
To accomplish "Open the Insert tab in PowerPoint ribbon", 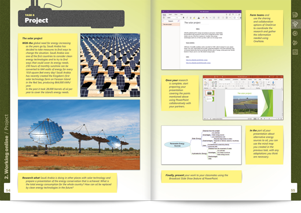I will pyautogui.click(x=215, y=79).
